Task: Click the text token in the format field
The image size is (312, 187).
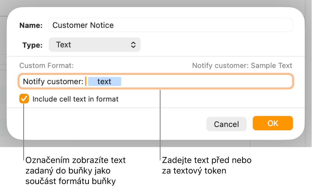Action: pyautogui.click(x=104, y=81)
